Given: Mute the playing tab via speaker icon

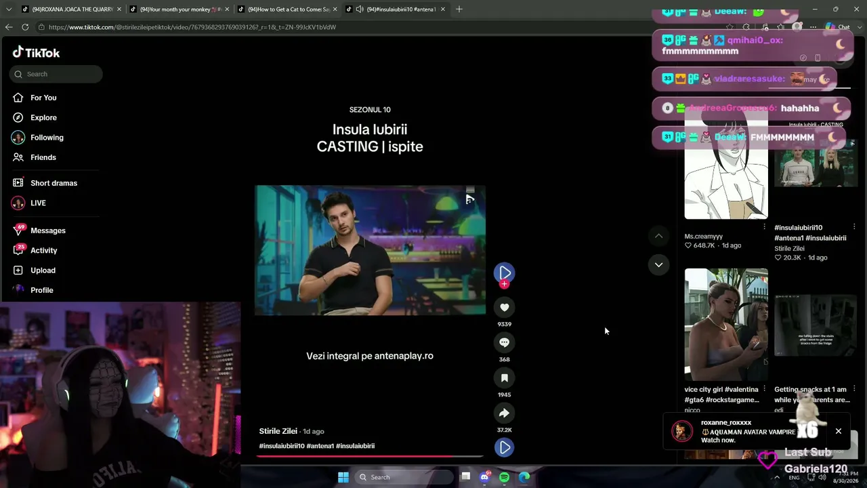Looking at the screenshot, I should click(360, 9).
